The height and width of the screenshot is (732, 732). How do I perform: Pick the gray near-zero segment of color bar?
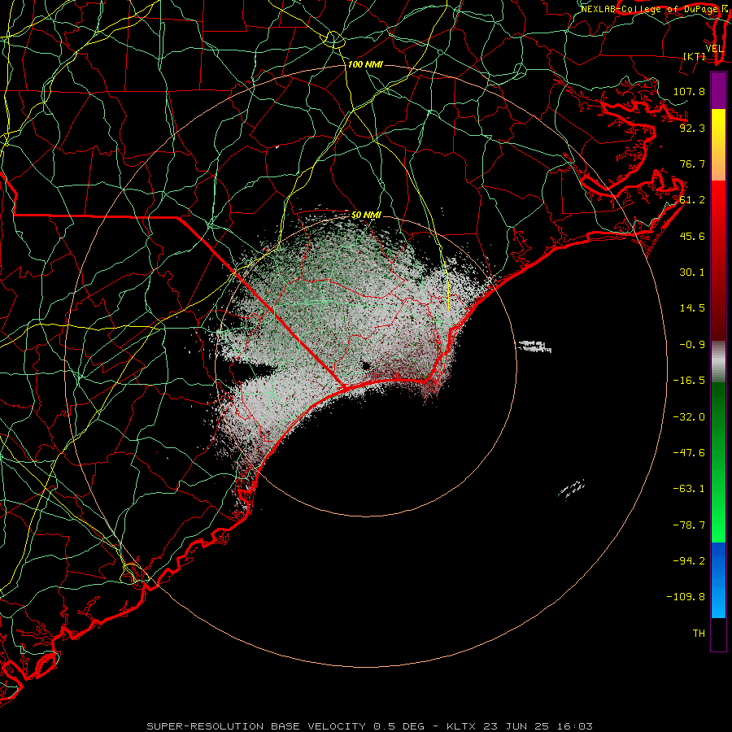pyautogui.click(x=718, y=362)
